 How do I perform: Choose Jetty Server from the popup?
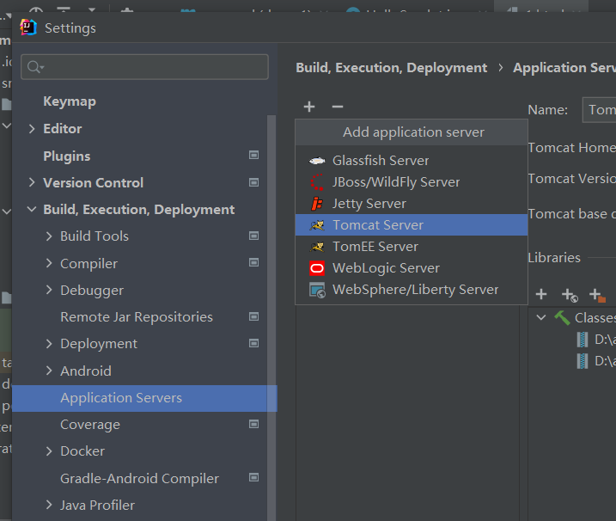[x=369, y=204]
